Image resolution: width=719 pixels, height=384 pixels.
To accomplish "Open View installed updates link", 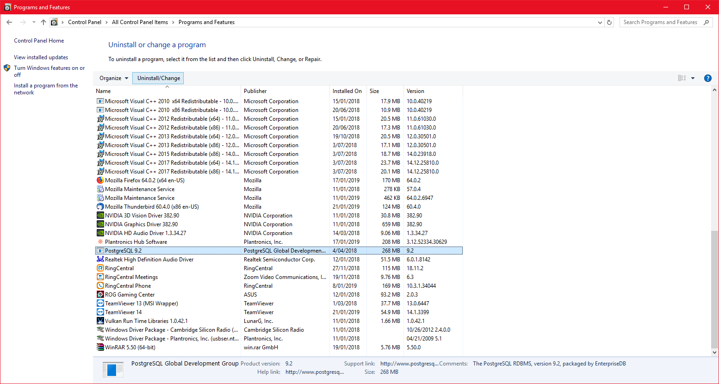I will coord(41,57).
